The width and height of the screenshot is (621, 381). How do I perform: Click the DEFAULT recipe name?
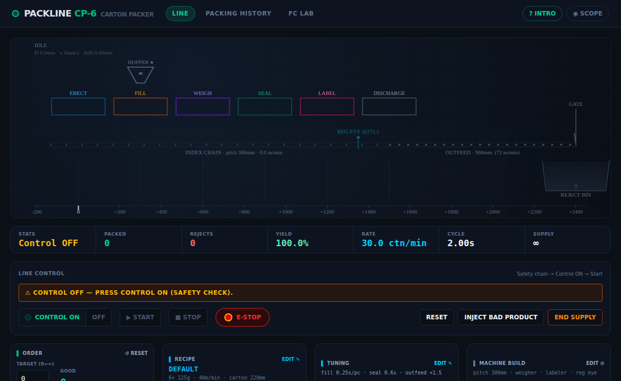coord(183,369)
